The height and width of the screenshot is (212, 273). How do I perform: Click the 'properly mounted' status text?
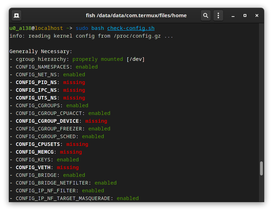97,59
